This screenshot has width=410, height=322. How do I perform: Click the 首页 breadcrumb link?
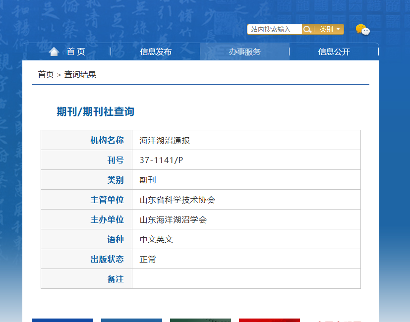point(46,74)
